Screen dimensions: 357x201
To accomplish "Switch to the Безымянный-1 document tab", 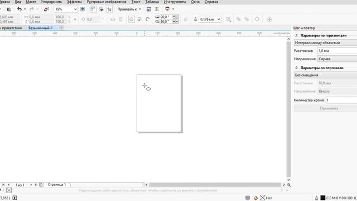I will (x=41, y=28).
